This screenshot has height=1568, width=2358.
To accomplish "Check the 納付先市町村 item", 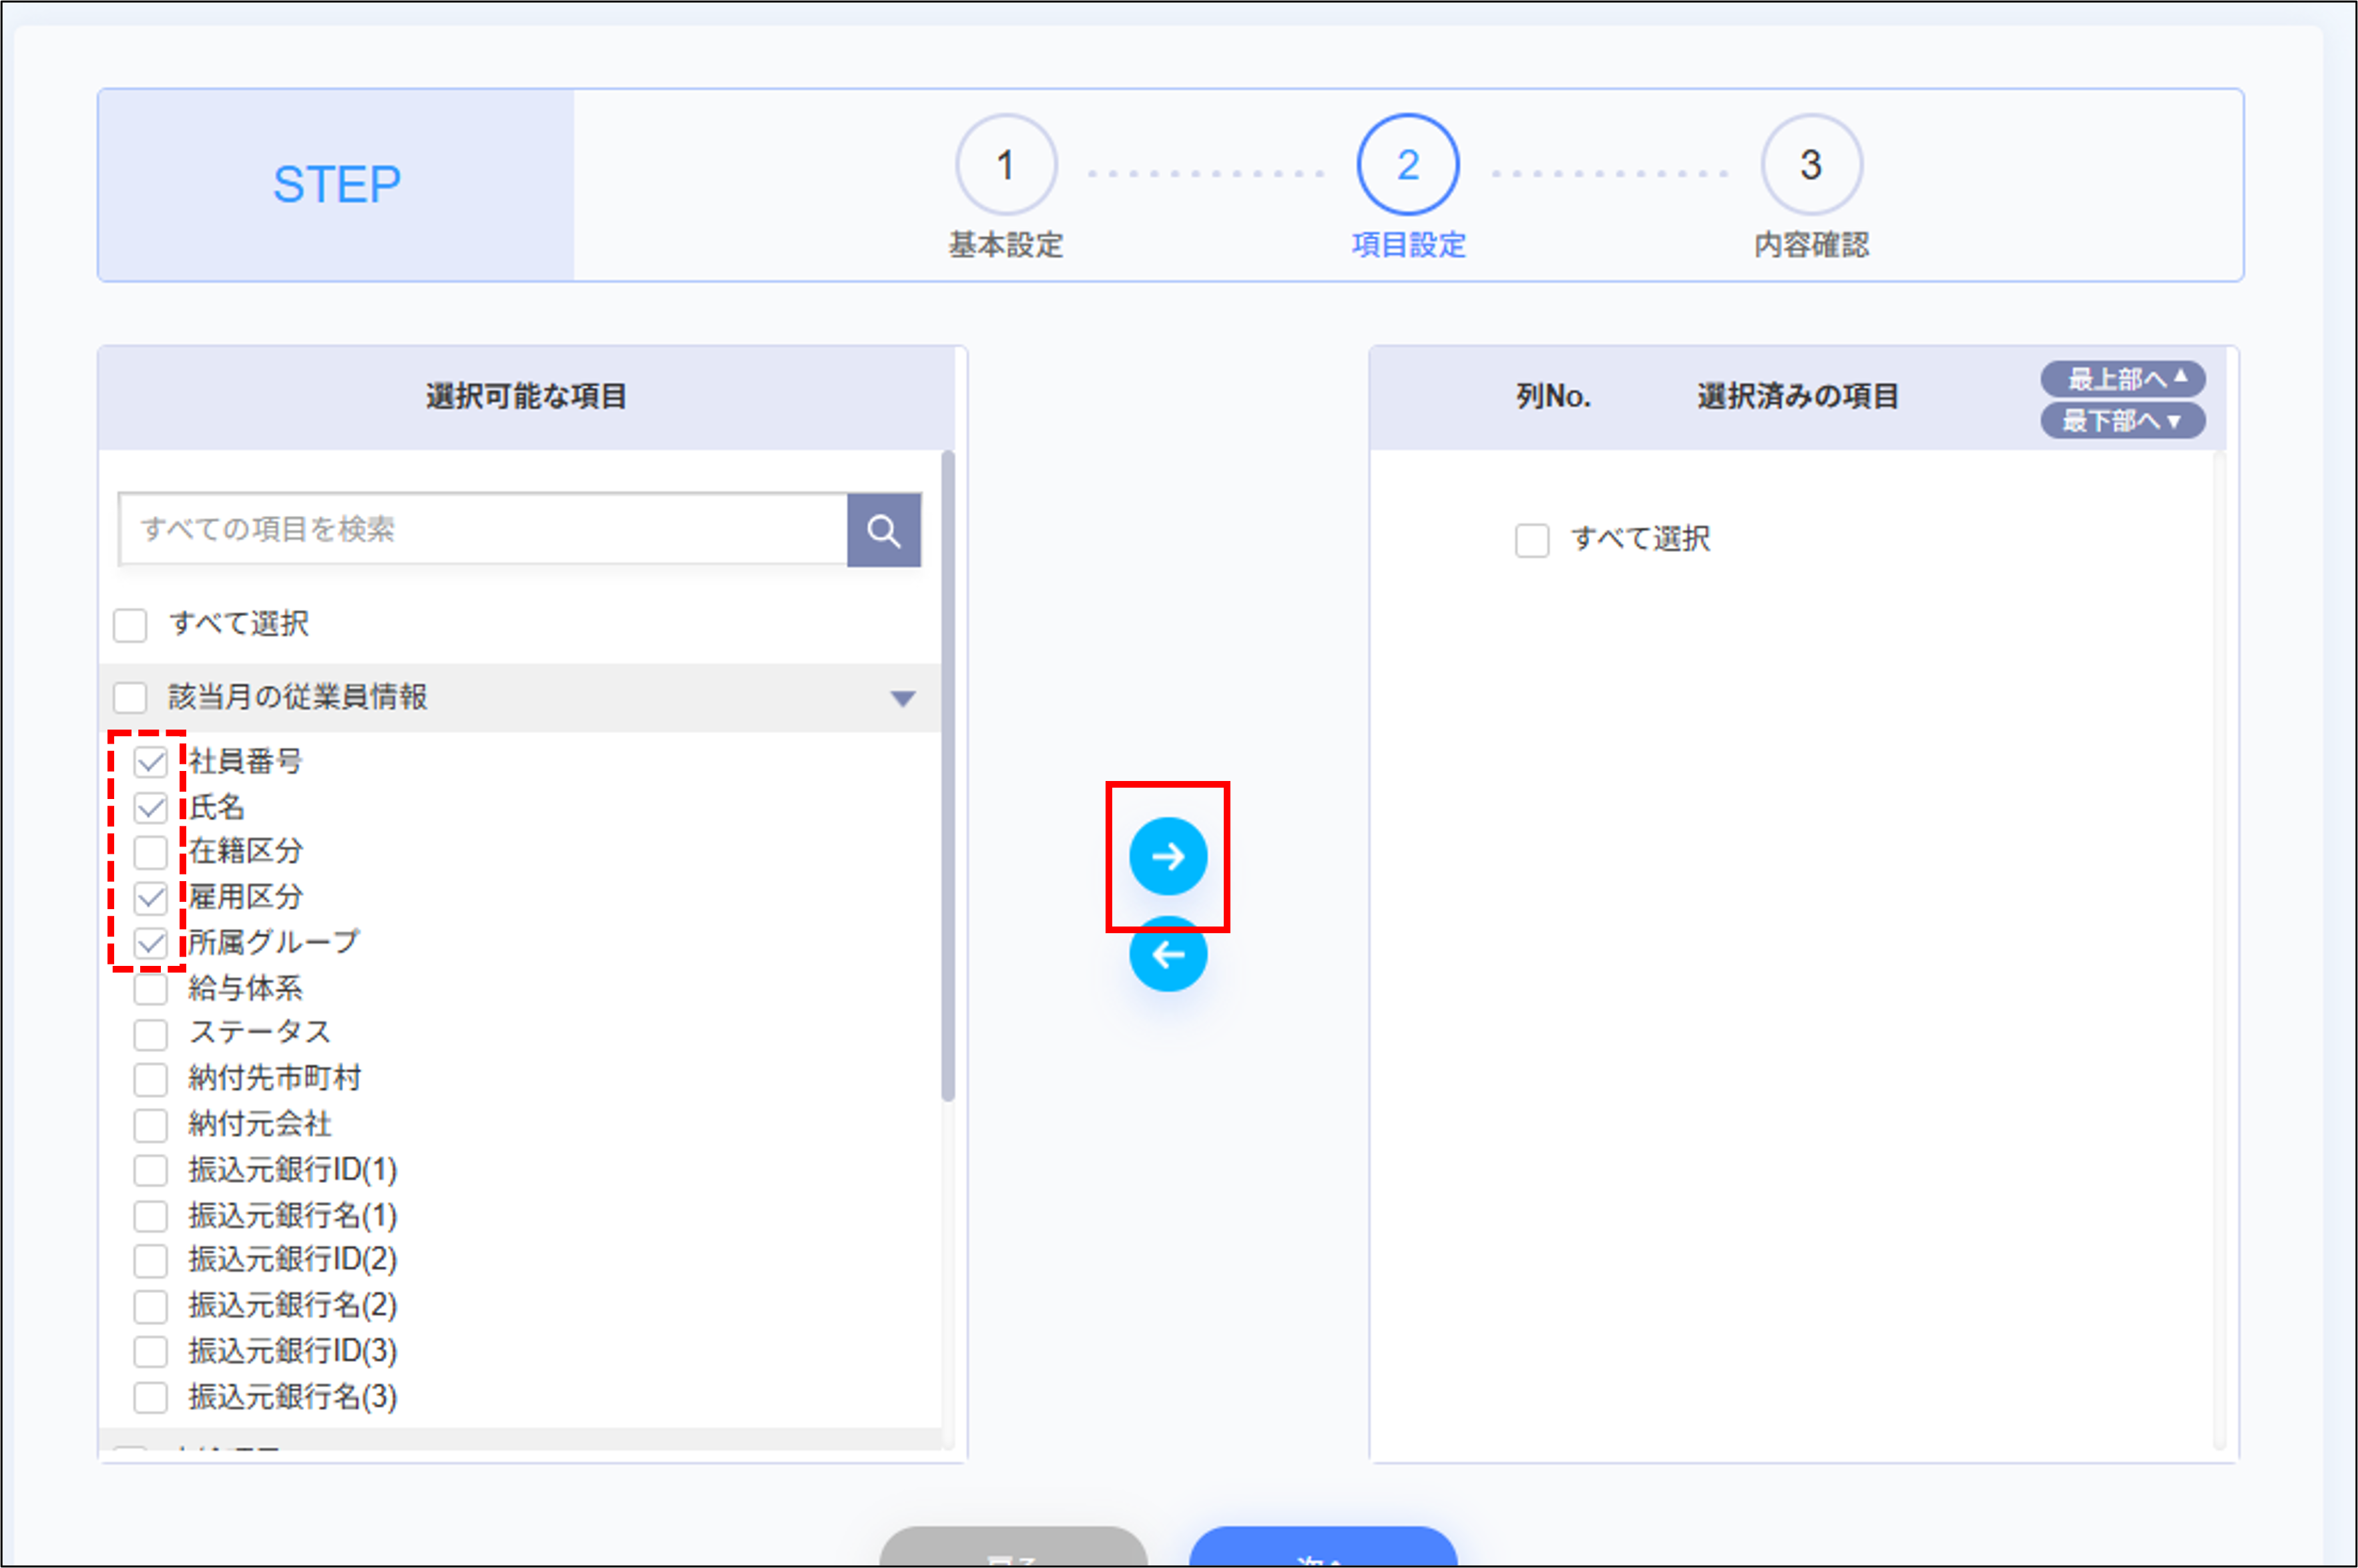I will point(151,1079).
